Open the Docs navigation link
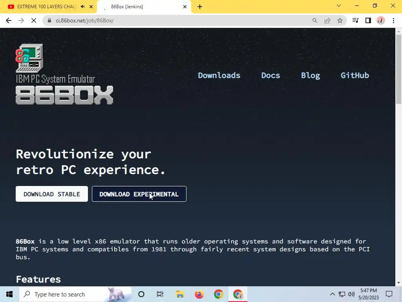 click(x=270, y=75)
